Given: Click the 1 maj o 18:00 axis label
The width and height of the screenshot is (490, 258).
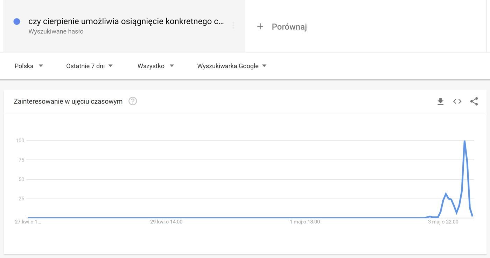Looking at the screenshot, I should coord(304,222).
